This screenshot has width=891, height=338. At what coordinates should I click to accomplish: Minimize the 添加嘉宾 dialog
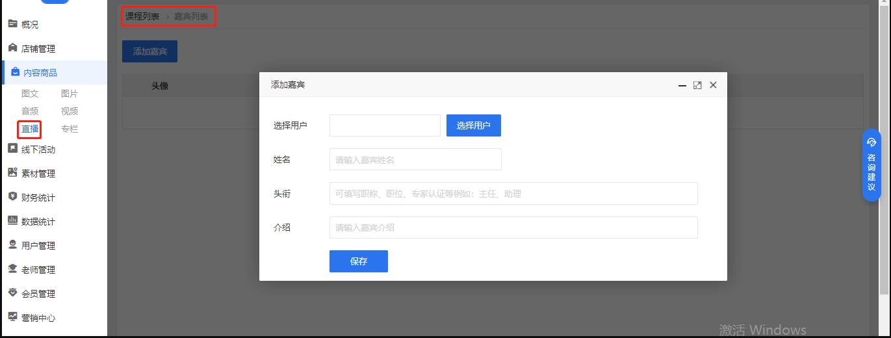tap(682, 85)
